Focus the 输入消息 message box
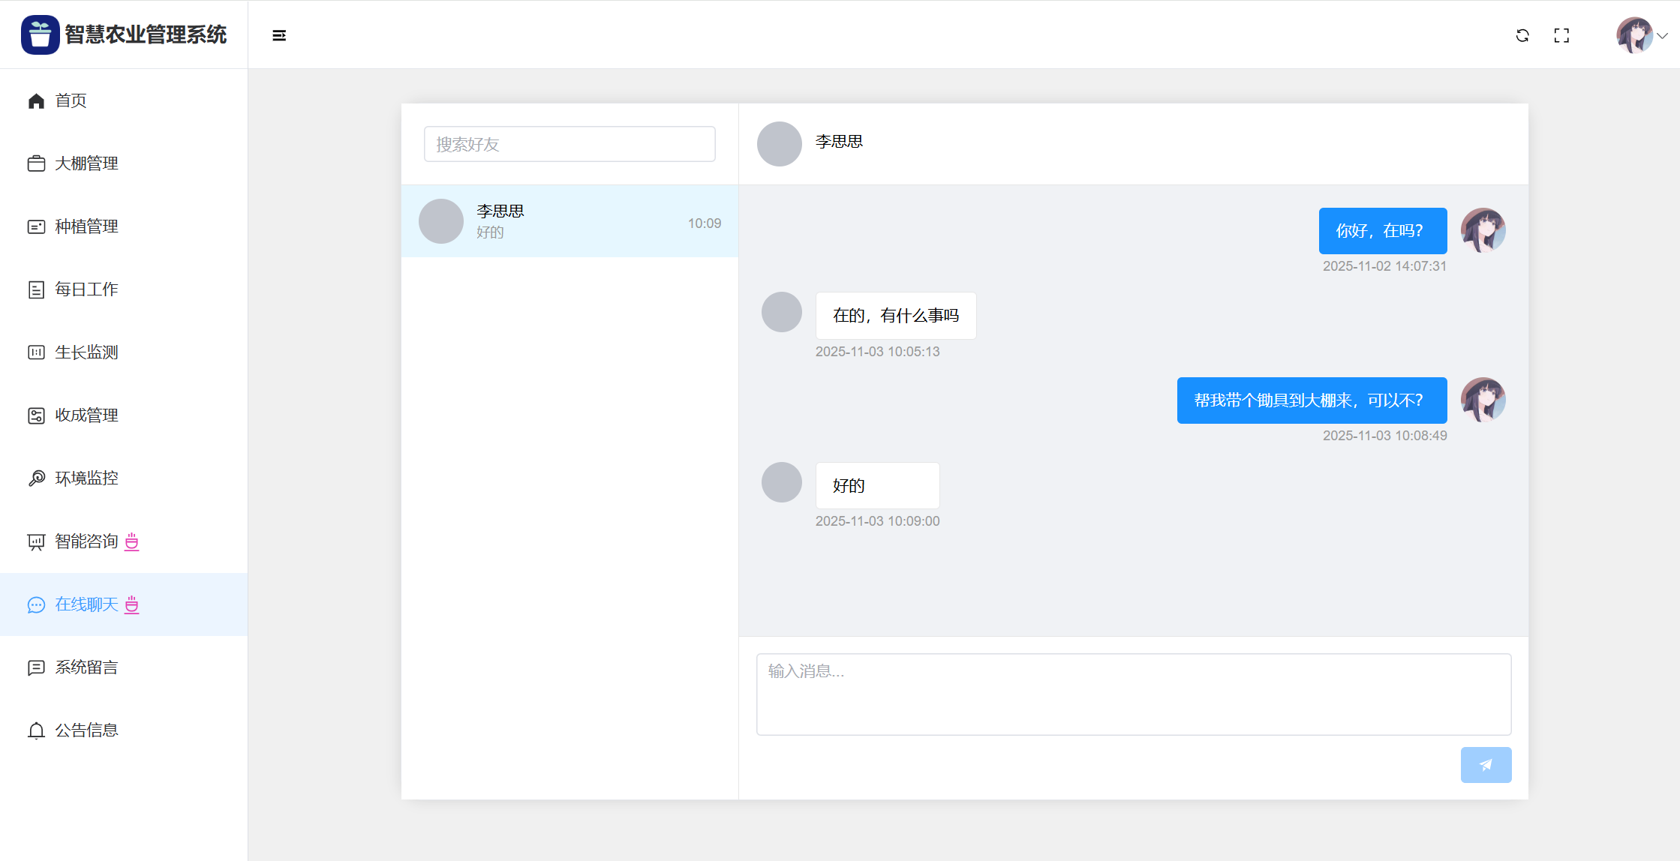Image resolution: width=1680 pixels, height=861 pixels. point(1133,694)
